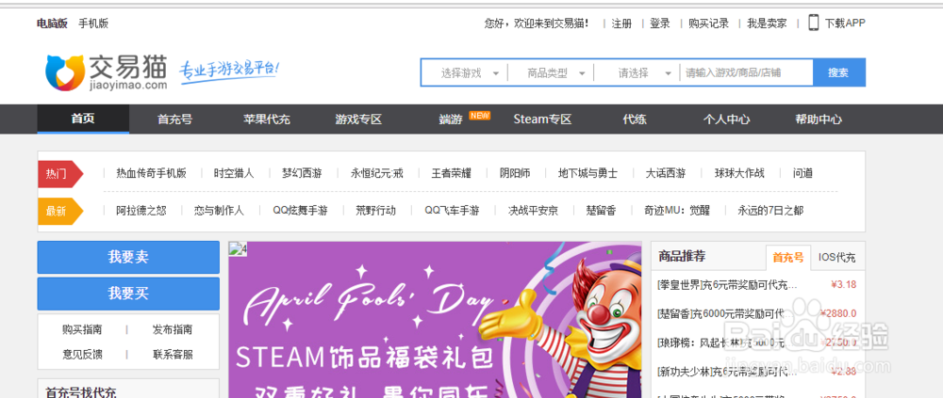Click the phone icon beside 下载APP
943x398 pixels.
click(x=813, y=23)
